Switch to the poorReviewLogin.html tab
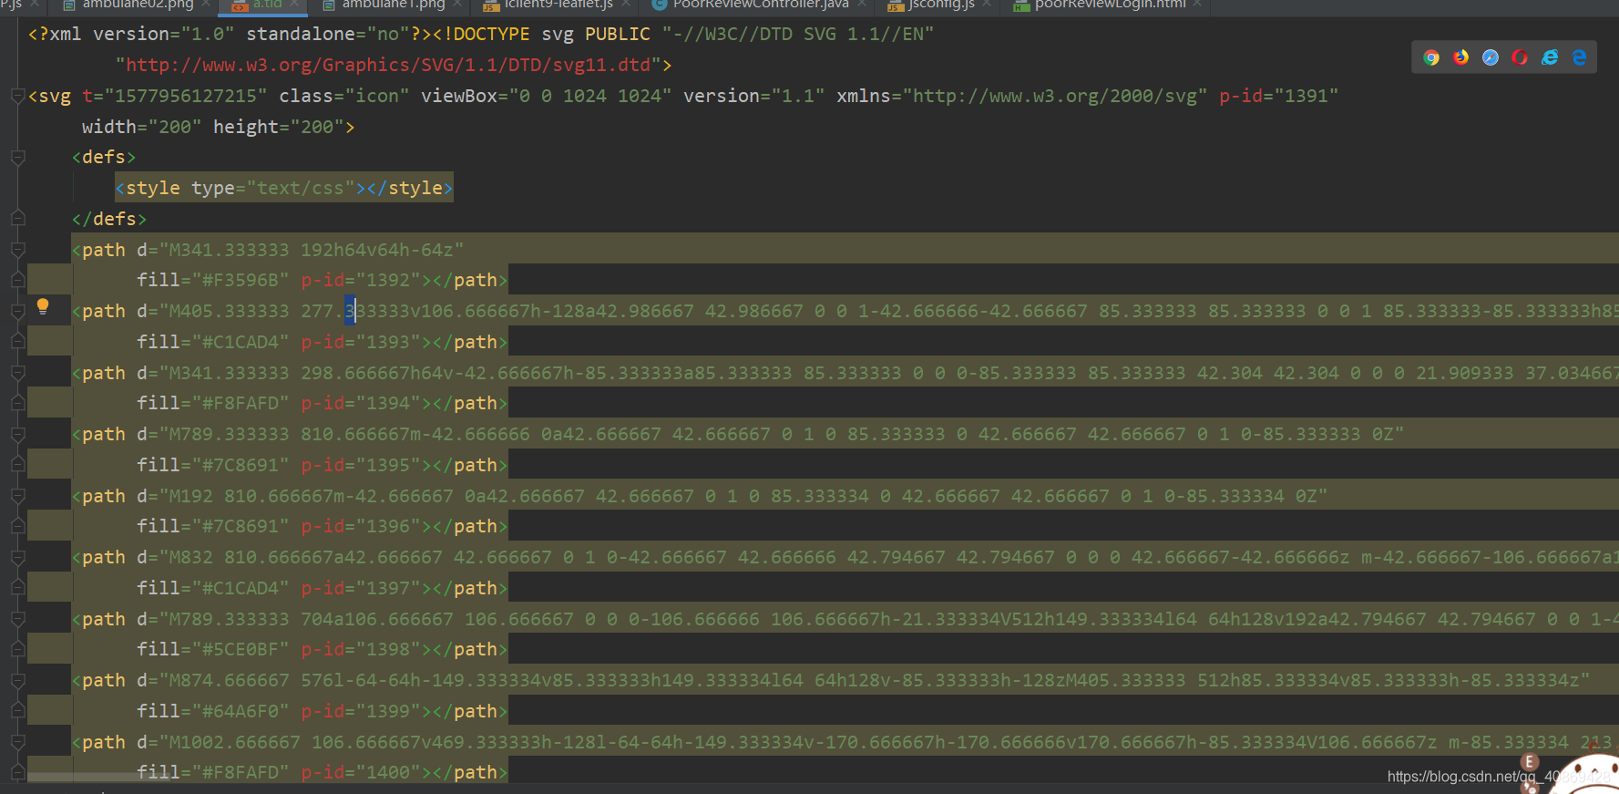The image size is (1619, 794). pos(1108,5)
